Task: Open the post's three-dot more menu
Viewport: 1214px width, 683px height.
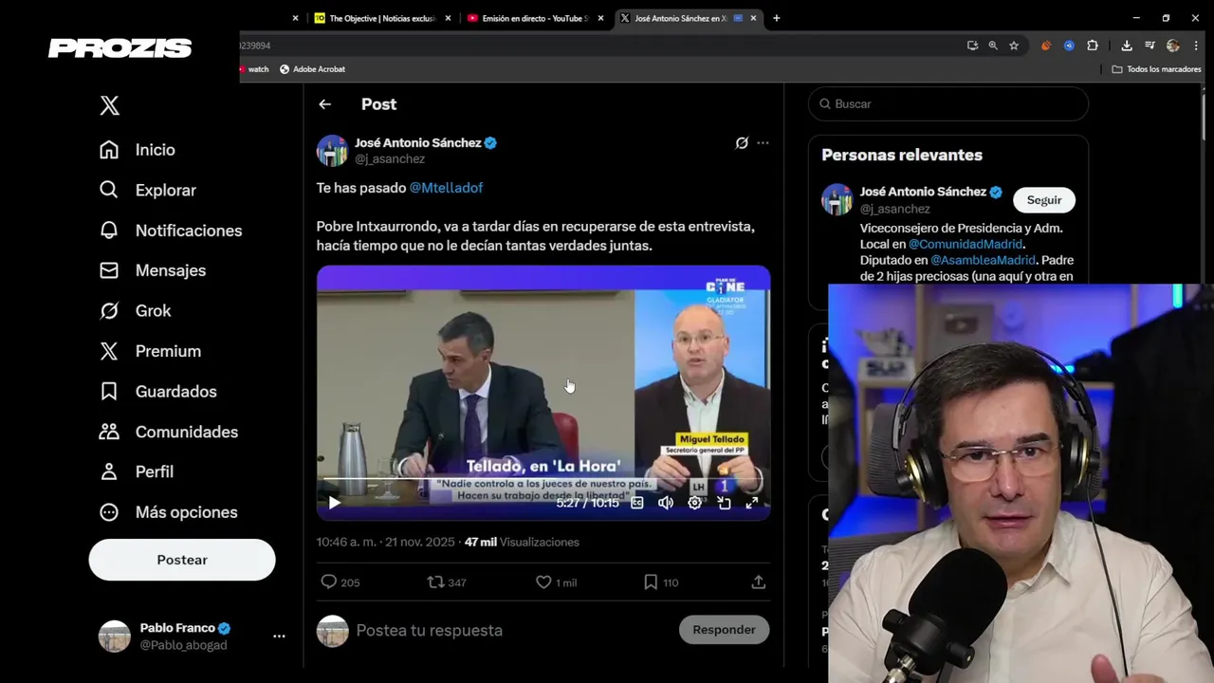Action: [763, 143]
